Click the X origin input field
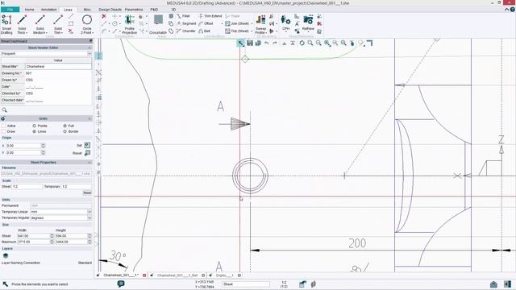The image size is (516, 290). (23, 145)
